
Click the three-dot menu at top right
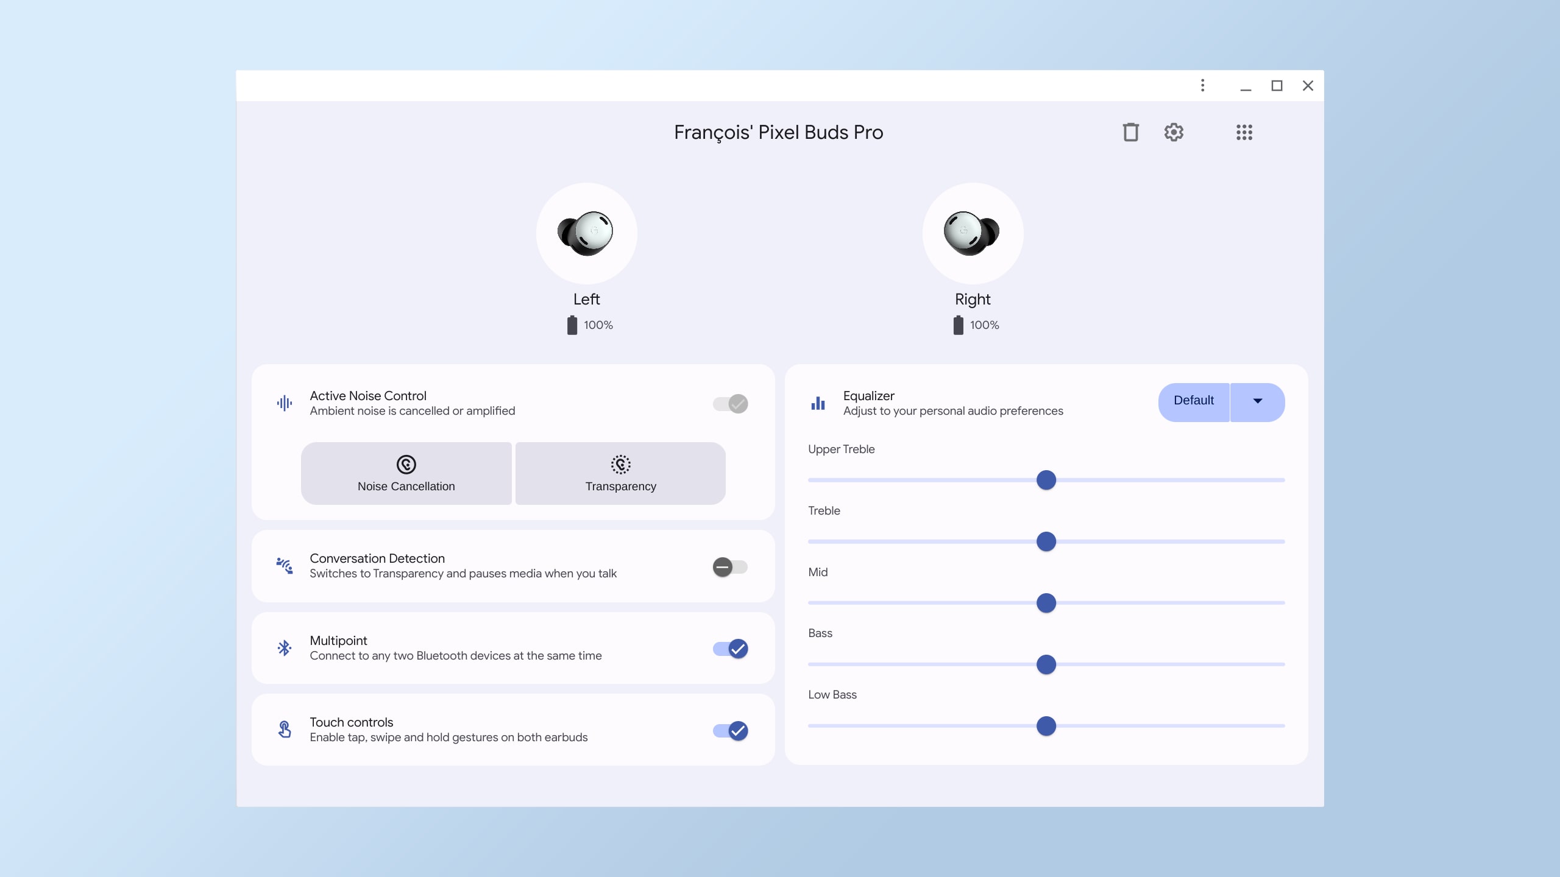click(x=1202, y=85)
